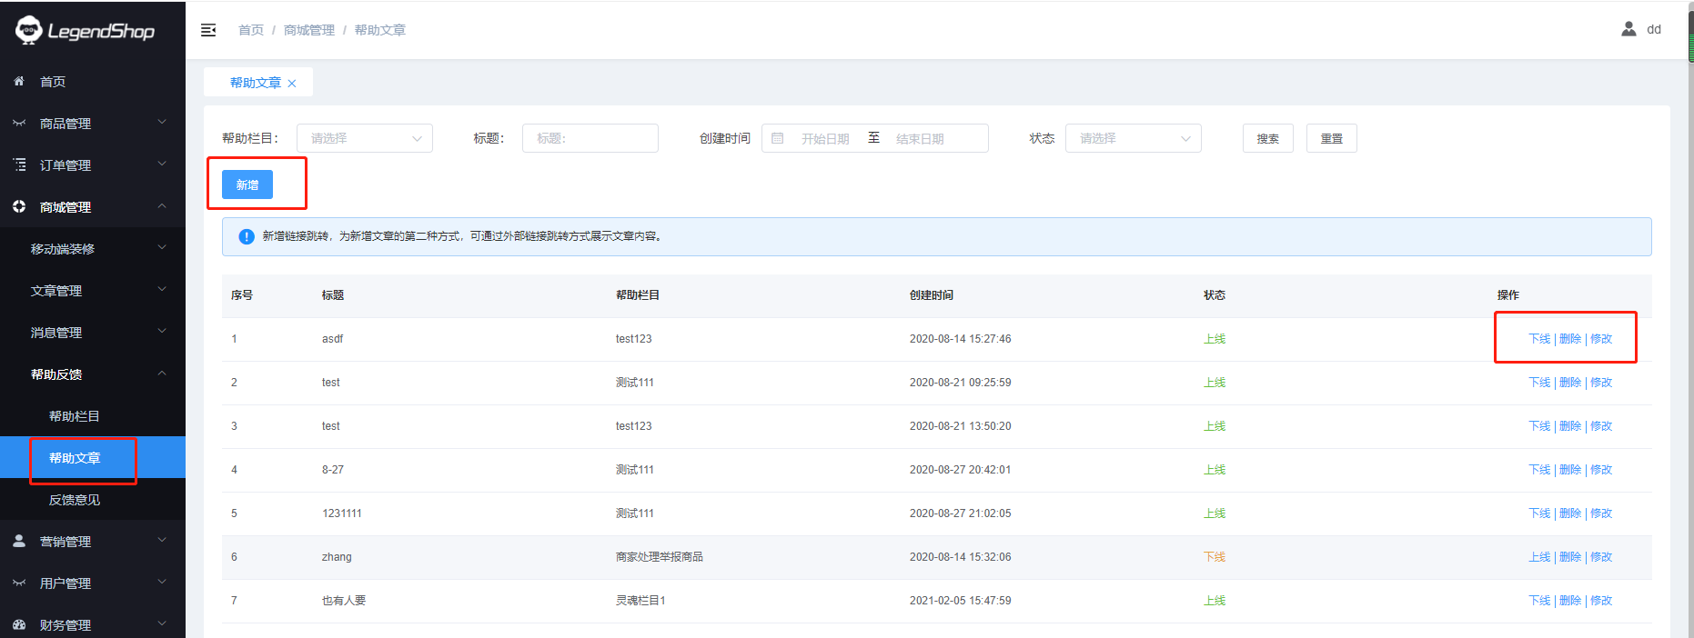Click the 订单管理 list icon
This screenshot has height=638, width=1694.
tap(19, 164)
